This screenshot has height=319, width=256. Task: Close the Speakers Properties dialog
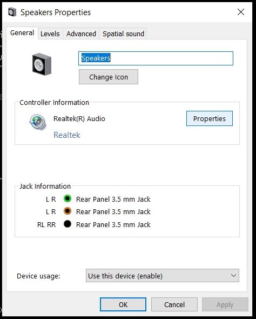[241, 12]
